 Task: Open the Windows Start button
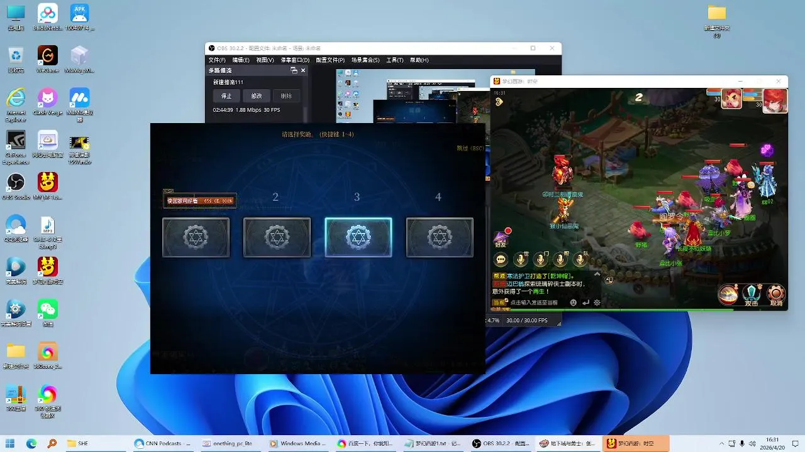pyautogui.click(x=11, y=443)
